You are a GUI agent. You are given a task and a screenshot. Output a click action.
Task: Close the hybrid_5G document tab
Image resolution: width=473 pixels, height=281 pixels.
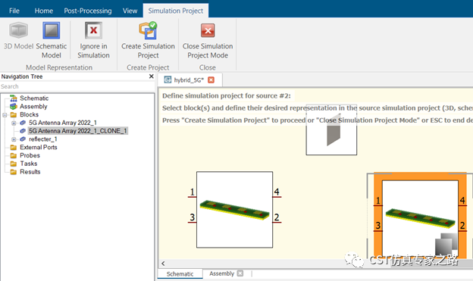point(211,80)
